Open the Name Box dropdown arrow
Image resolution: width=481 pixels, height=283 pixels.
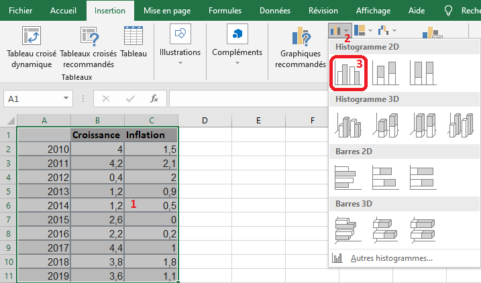click(x=66, y=99)
